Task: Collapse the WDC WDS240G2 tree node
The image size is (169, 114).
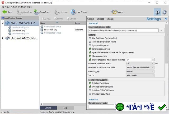Action: (3, 23)
